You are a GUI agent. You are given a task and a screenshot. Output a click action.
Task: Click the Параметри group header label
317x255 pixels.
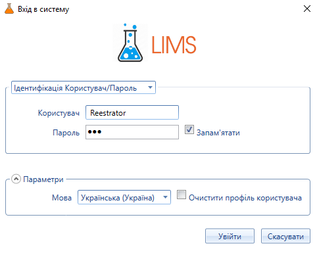43,179
